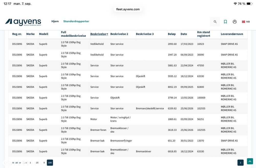Tap the Wi-Fi status icon
Screen dimensions: 256x168
[235, 4]
